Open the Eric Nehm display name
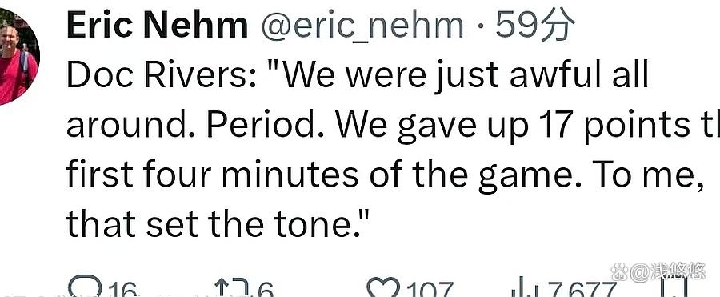This screenshot has width=720, height=297. coord(158,26)
